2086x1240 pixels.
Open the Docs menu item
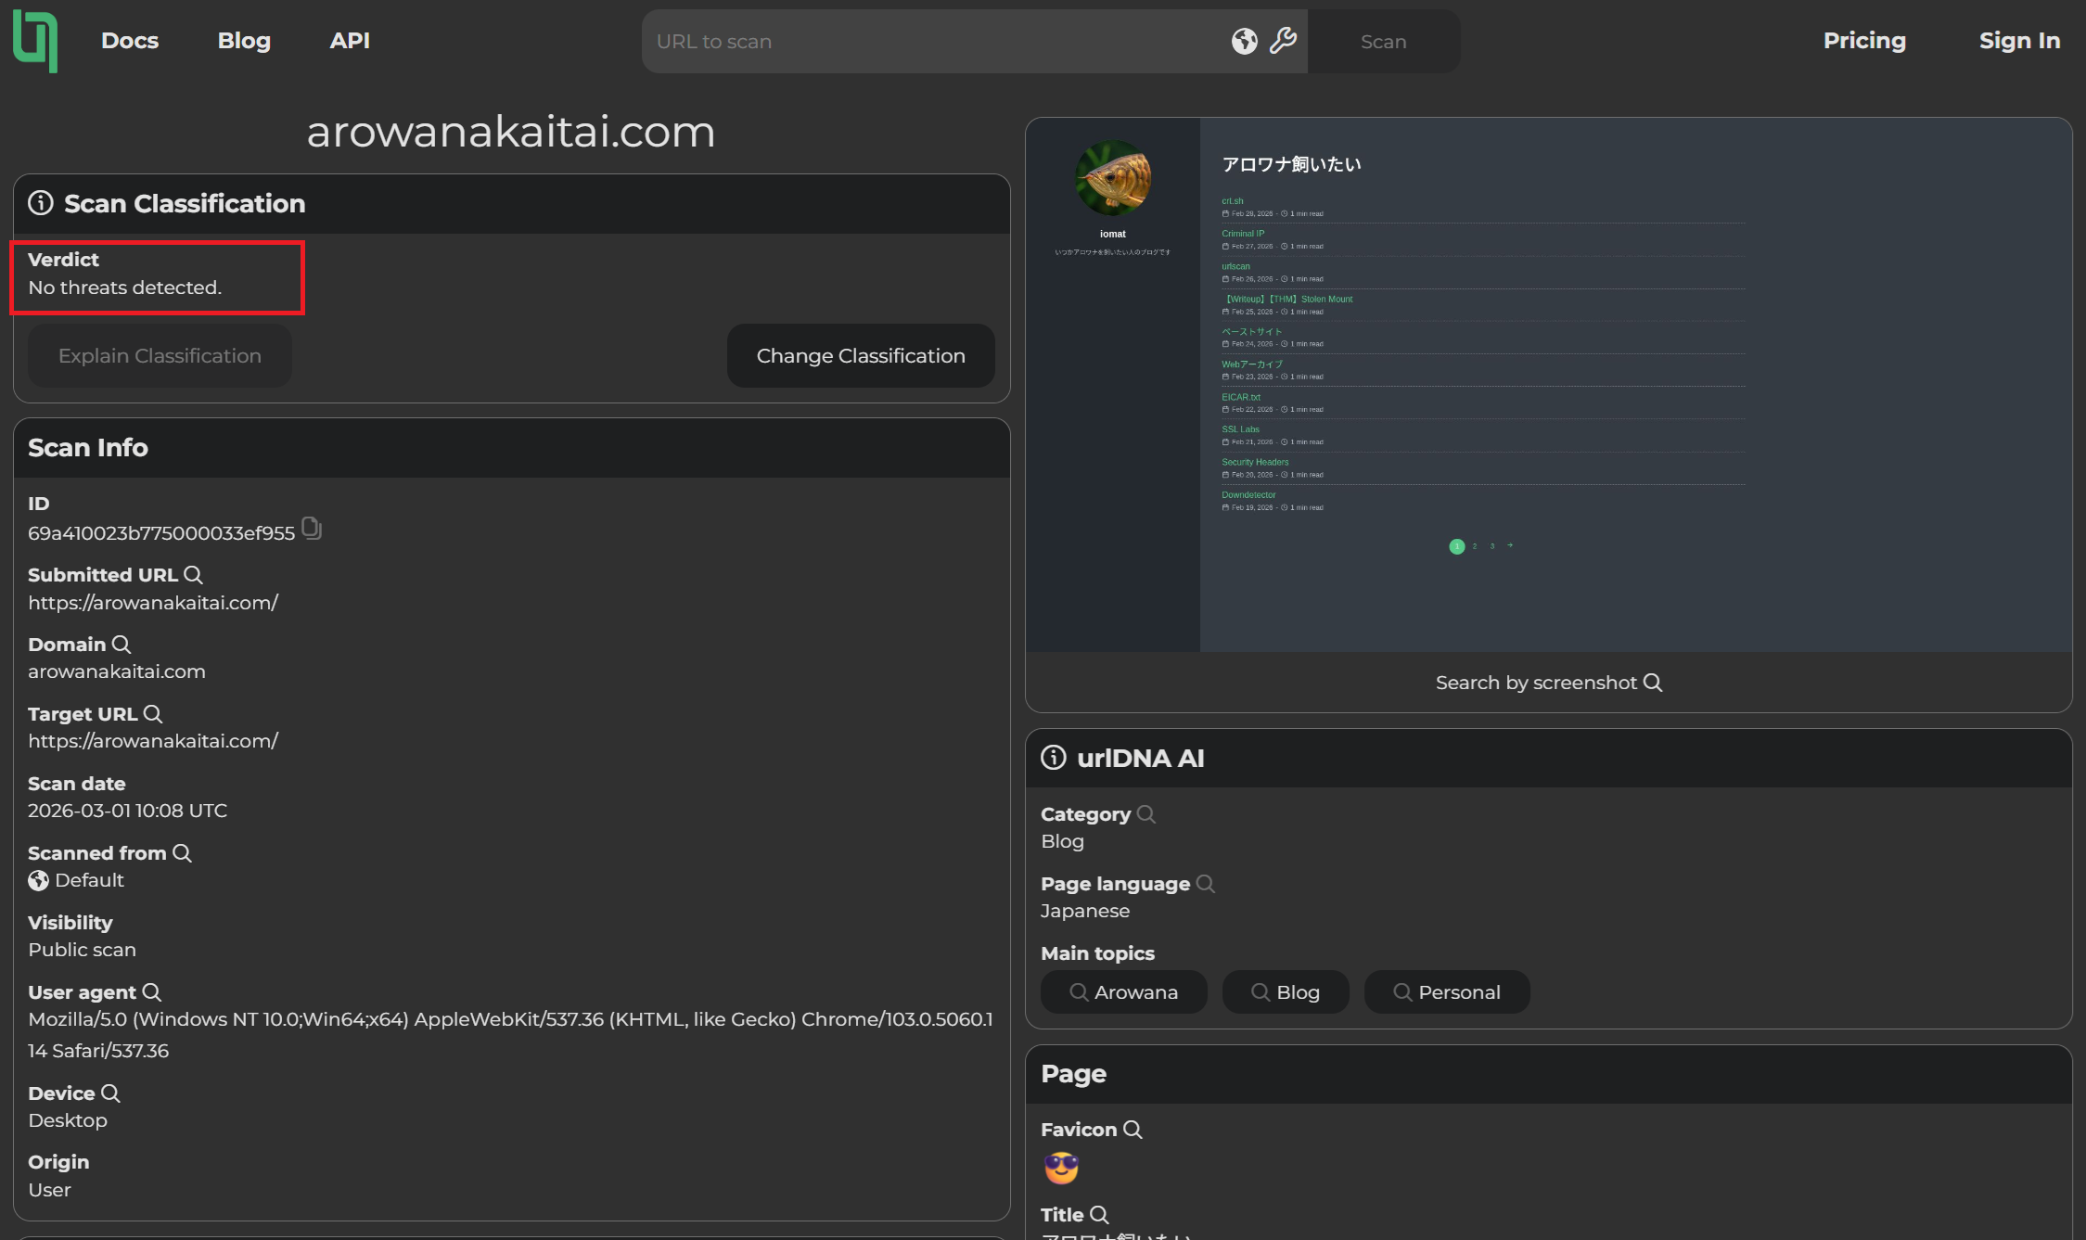coord(130,41)
